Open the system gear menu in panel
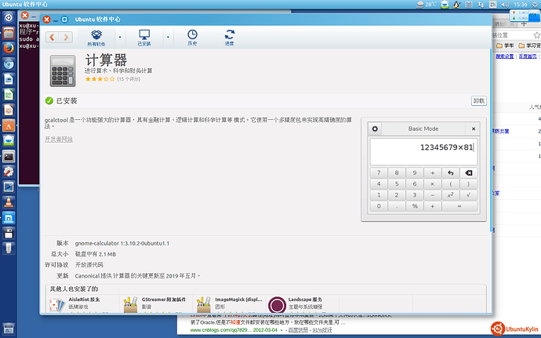This screenshot has height=338, width=541. (535, 5)
